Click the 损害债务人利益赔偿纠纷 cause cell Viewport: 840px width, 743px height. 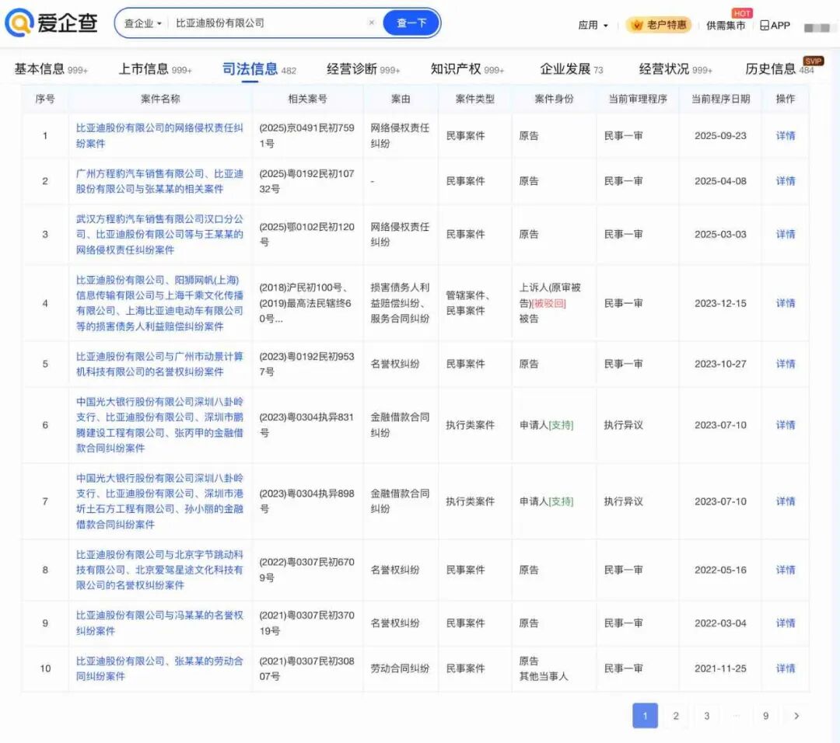[400, 303]
